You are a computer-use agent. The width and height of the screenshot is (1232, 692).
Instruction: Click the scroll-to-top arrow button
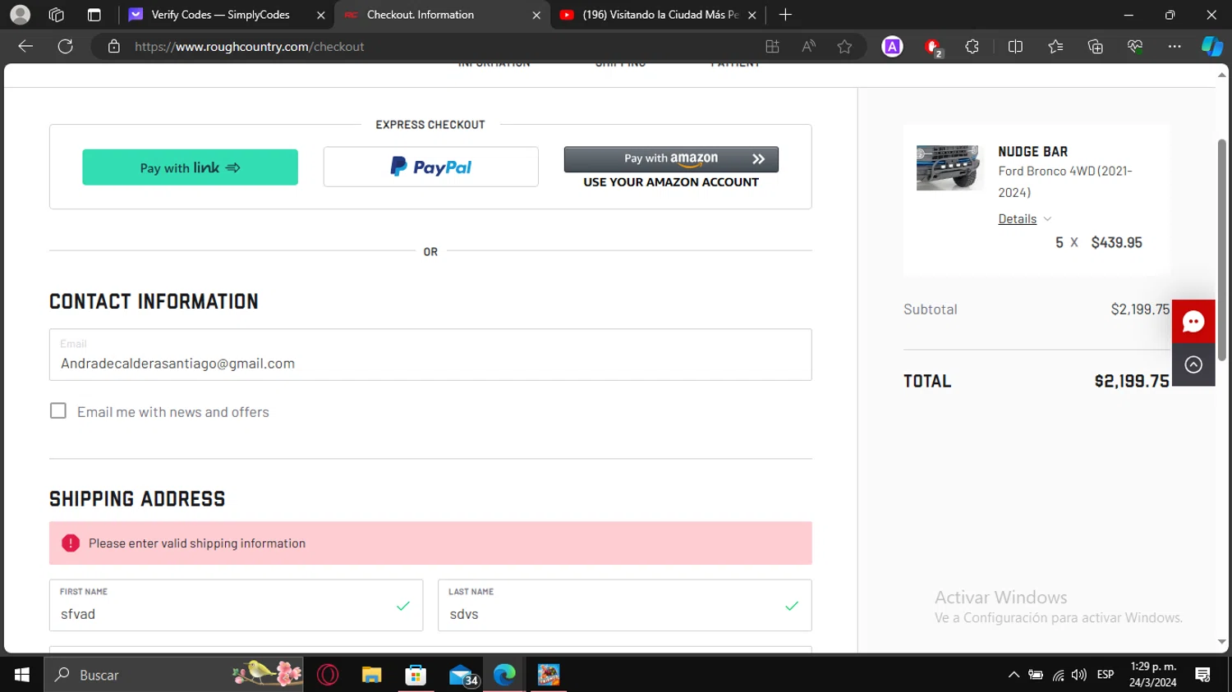1193,364
